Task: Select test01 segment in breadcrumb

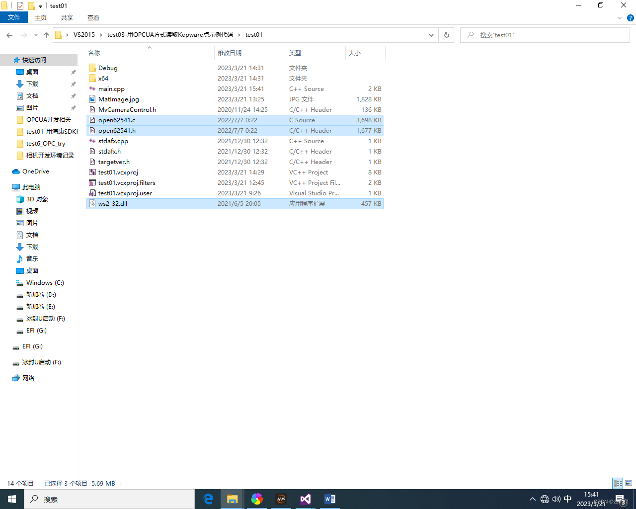Action: click(254, 35)
